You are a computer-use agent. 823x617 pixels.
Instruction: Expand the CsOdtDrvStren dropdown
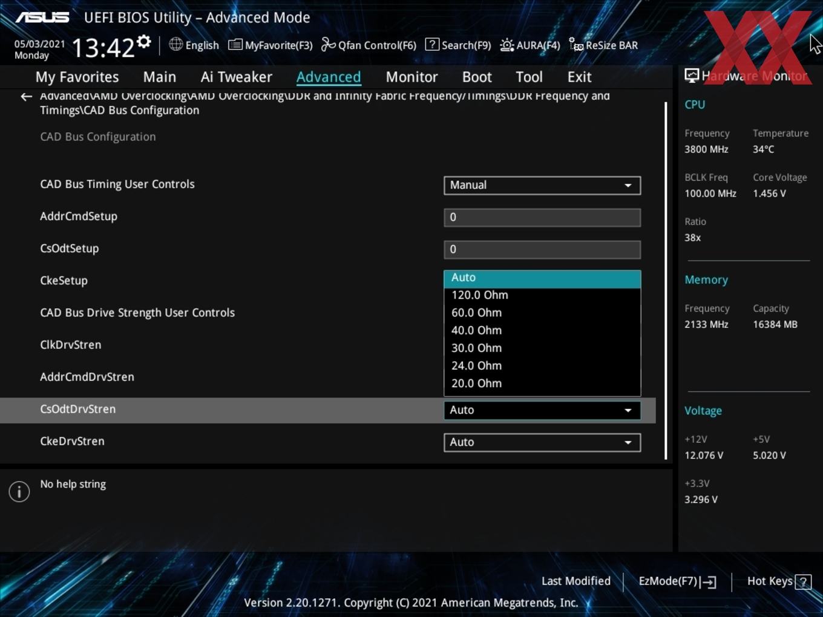(542, 410)
